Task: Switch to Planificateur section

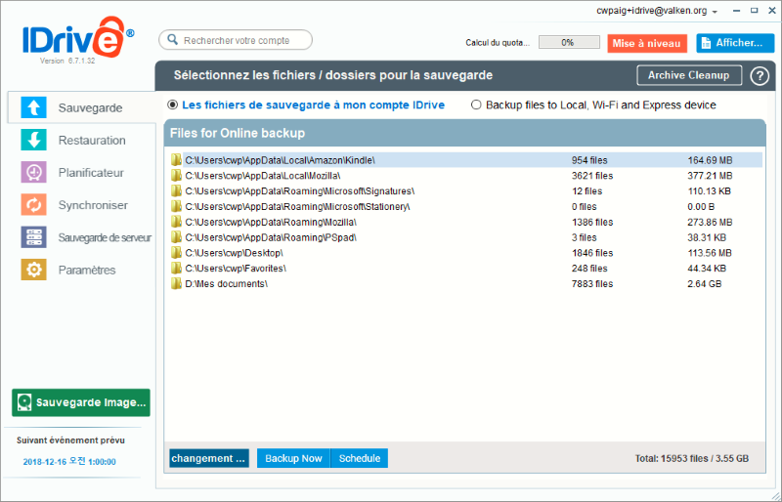Action: (91, 173)
